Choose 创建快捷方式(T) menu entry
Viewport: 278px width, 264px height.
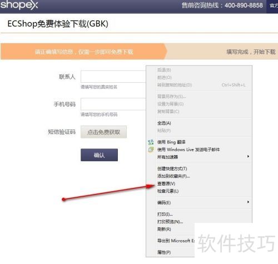(172, 168)
